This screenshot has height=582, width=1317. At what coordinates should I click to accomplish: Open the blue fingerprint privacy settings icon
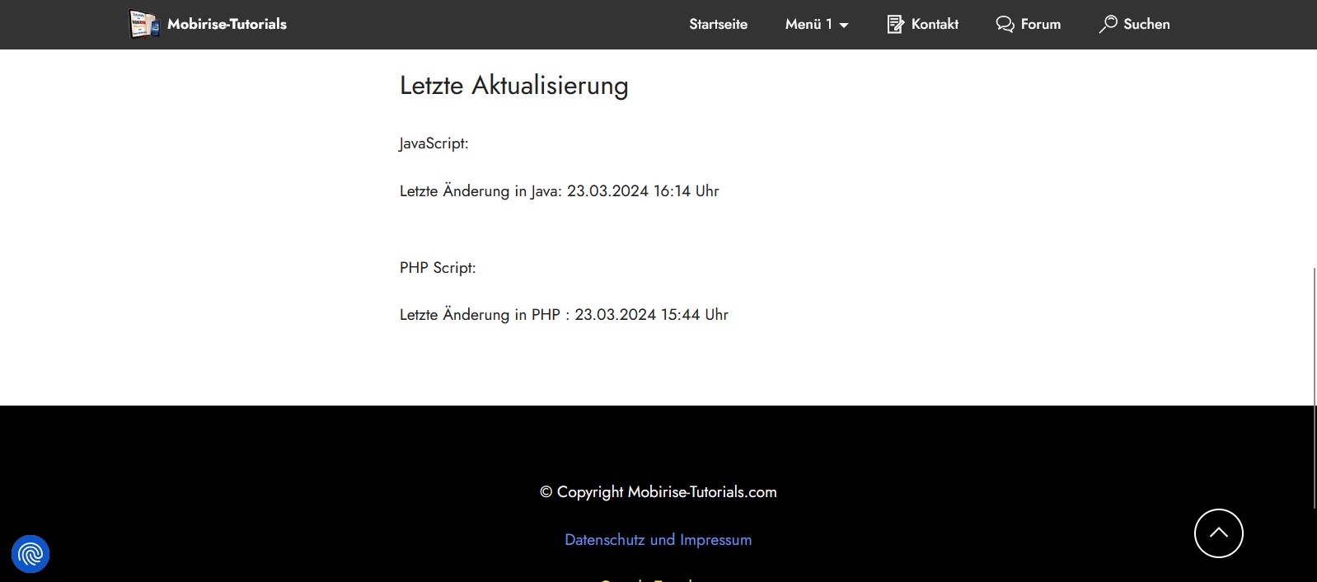(x=30, y=554)
